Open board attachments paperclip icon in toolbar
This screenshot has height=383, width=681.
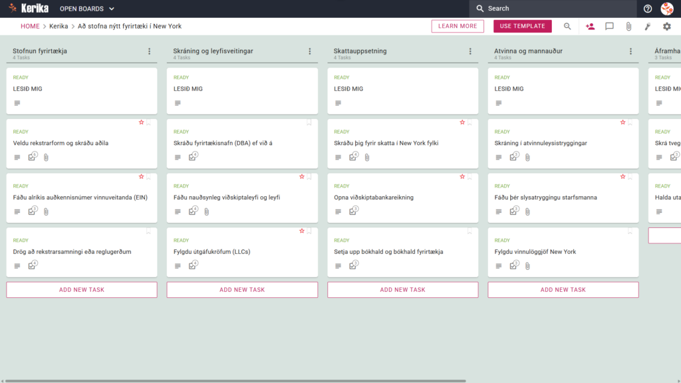628,27
